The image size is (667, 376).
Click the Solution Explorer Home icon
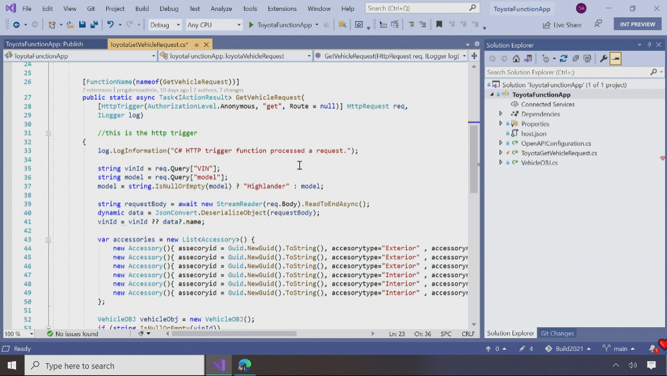516,58
